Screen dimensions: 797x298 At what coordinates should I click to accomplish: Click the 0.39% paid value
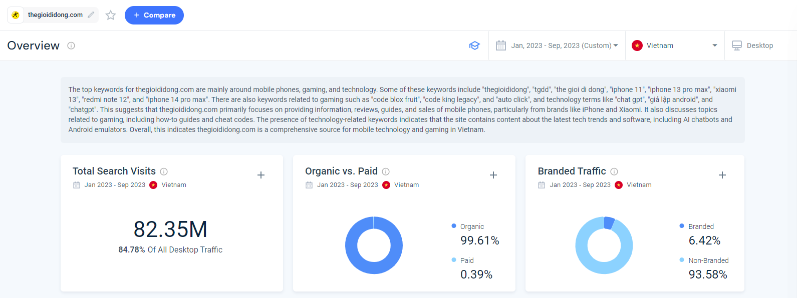click(x=476, y=274)
